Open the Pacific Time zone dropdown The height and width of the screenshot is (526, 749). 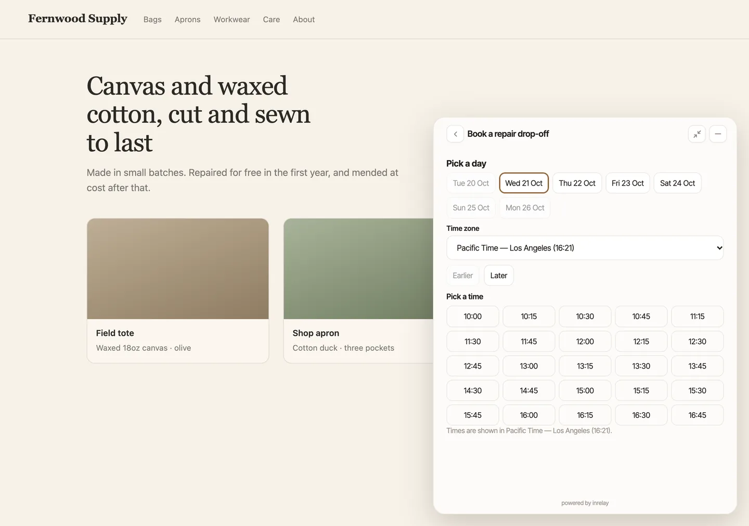[585, 248]
